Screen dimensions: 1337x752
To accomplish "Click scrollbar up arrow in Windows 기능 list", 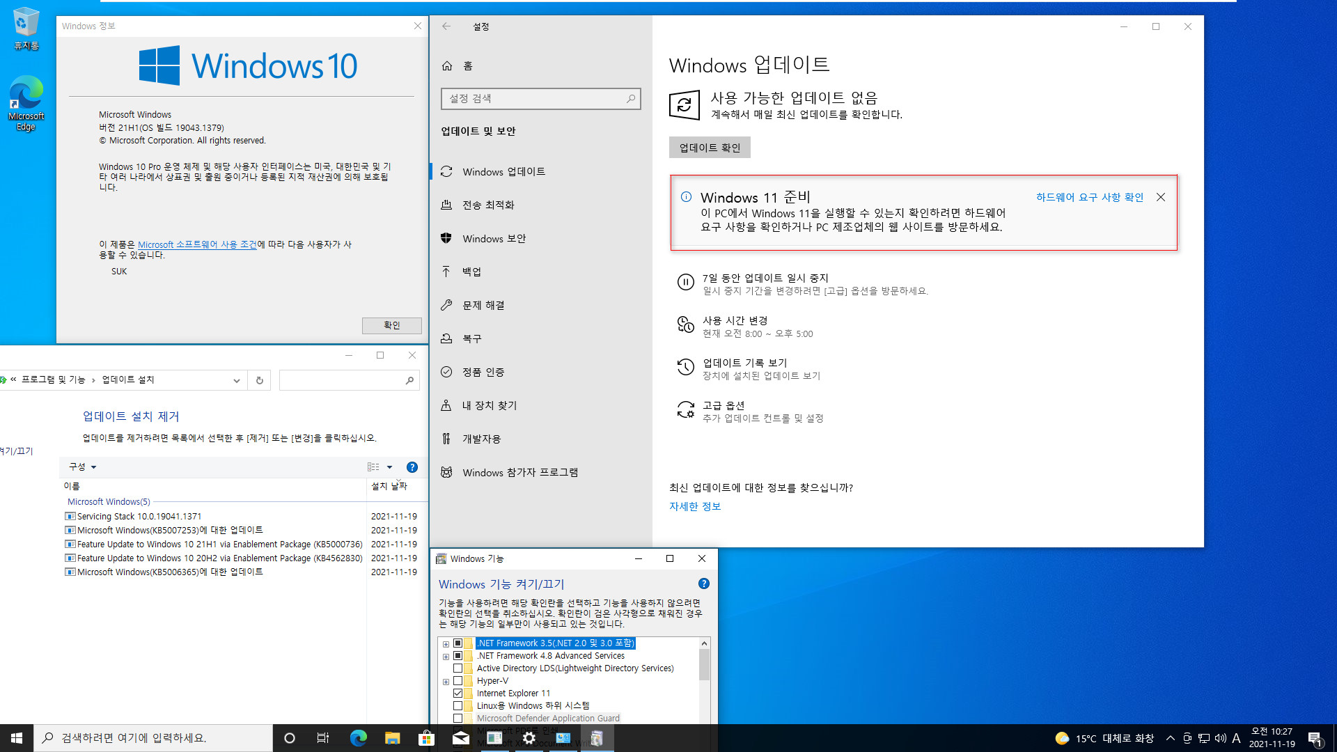I will point(704,643).
